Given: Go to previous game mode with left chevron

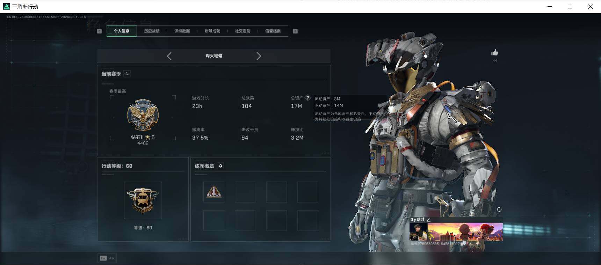Looking at the screenshot, I should point(169,56).
